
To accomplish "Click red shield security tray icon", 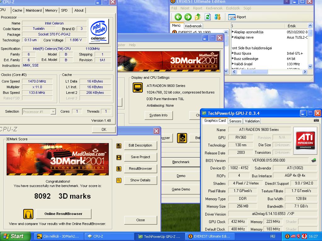I will tap(299, 236).
